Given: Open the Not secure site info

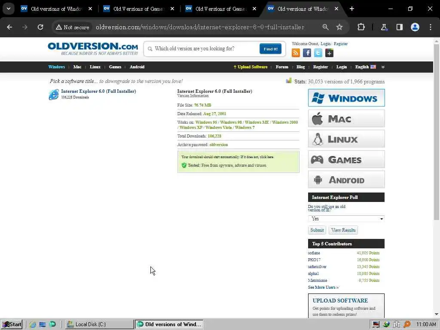Looking at the screenshot, I should click(72, 27).
